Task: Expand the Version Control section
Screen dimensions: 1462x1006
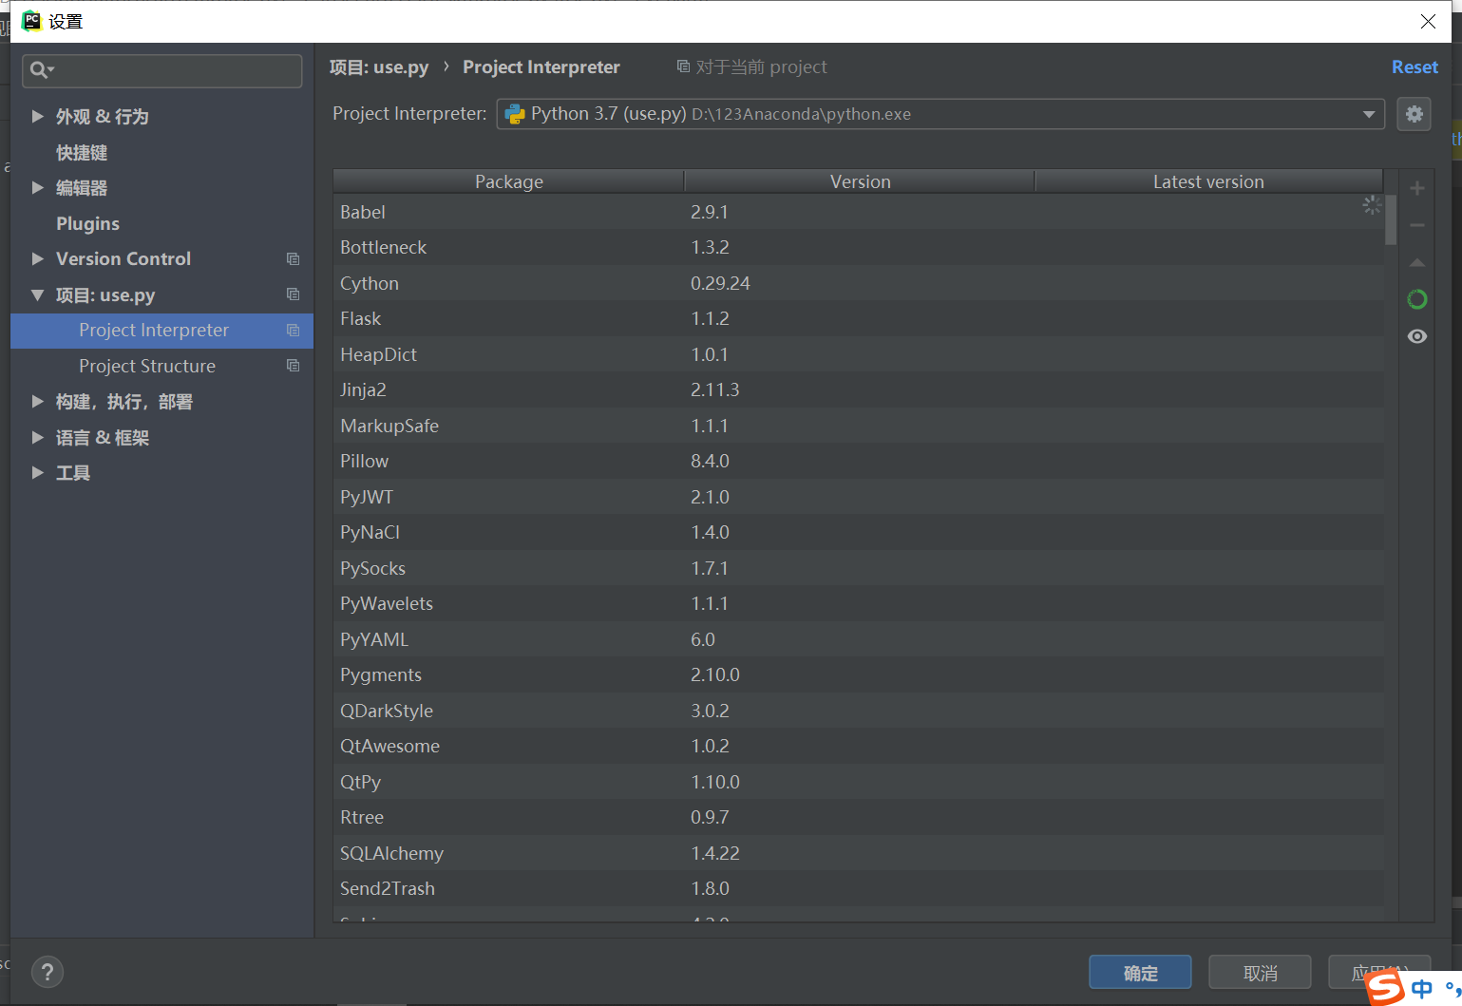Action: coord(37,258)
